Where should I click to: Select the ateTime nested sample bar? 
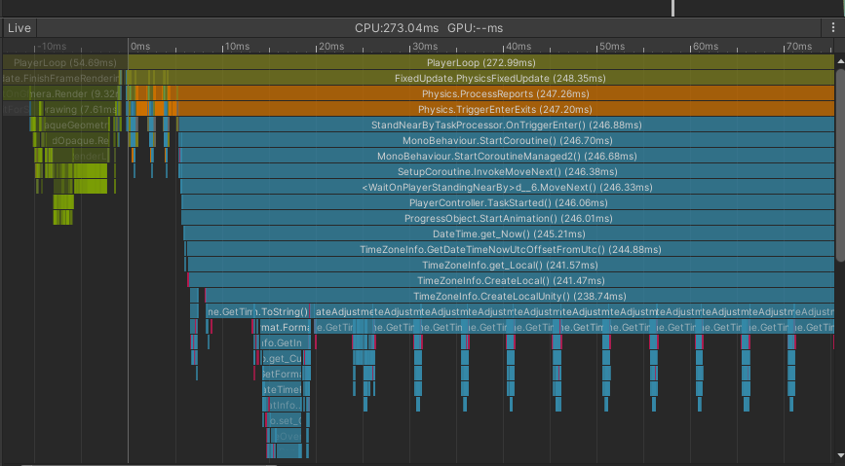(283, 390)
